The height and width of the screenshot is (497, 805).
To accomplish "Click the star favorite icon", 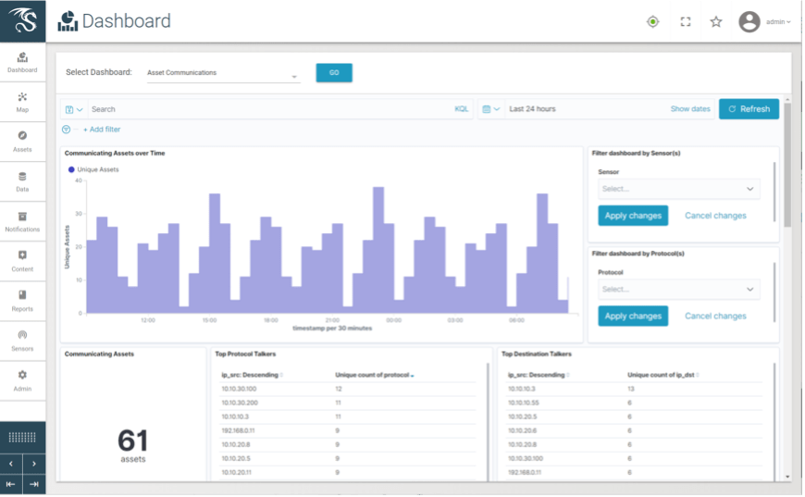I will (x=715, y=21).
